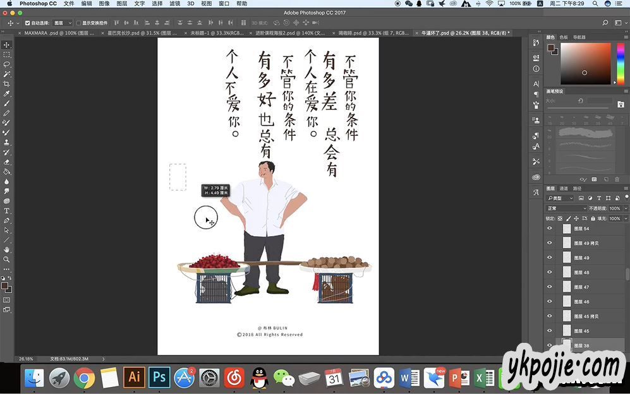Open the 滤镜 menu

pos(174,4)
